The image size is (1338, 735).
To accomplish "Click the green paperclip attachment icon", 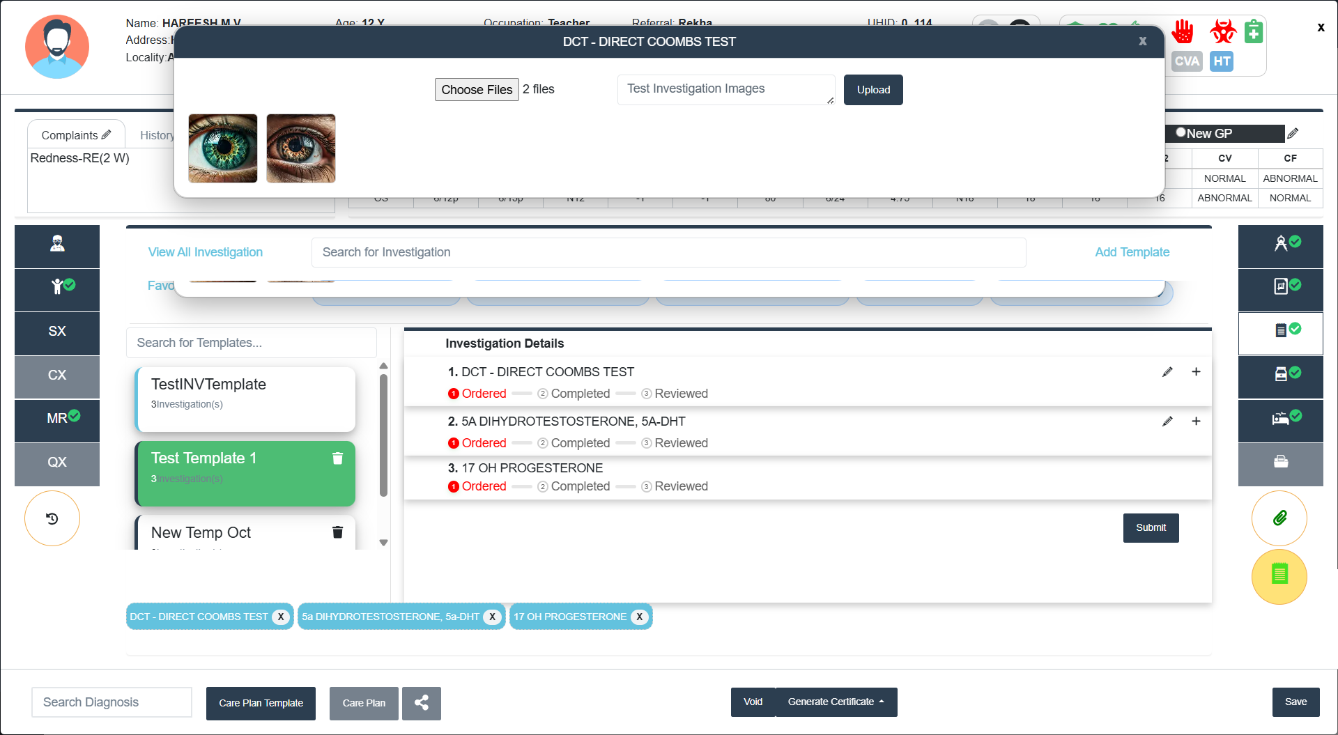I will pos(1279,518).
